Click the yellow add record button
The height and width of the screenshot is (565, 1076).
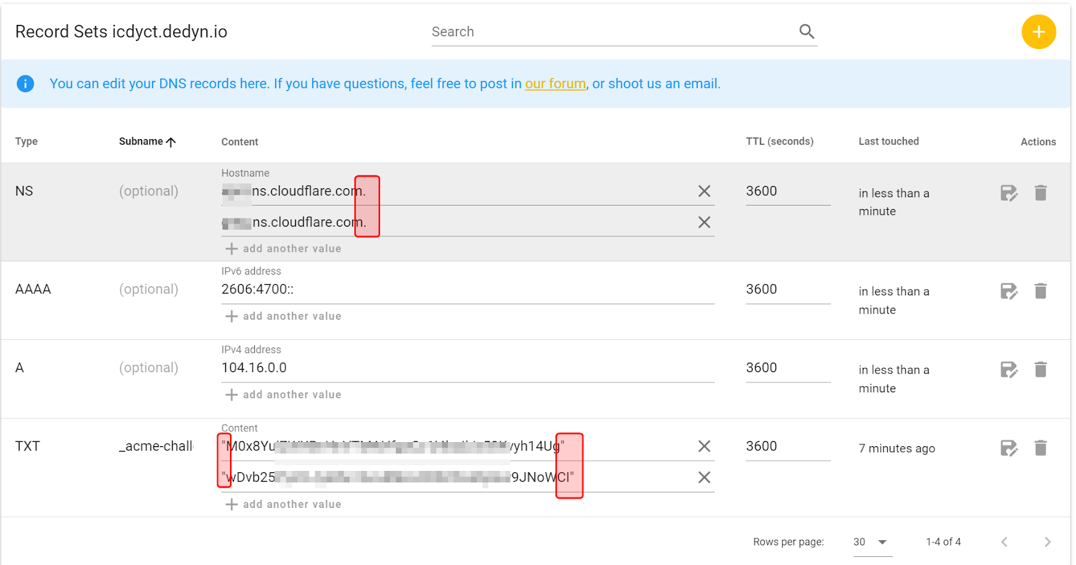(1038, 32)
